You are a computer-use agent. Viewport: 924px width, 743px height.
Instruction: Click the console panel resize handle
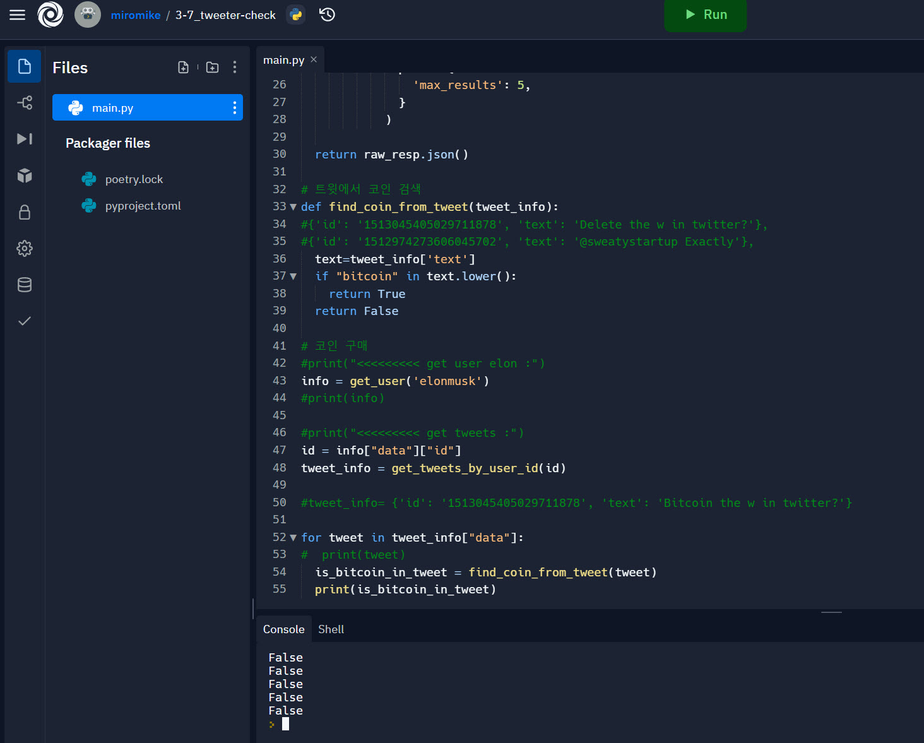pos(831,612)
